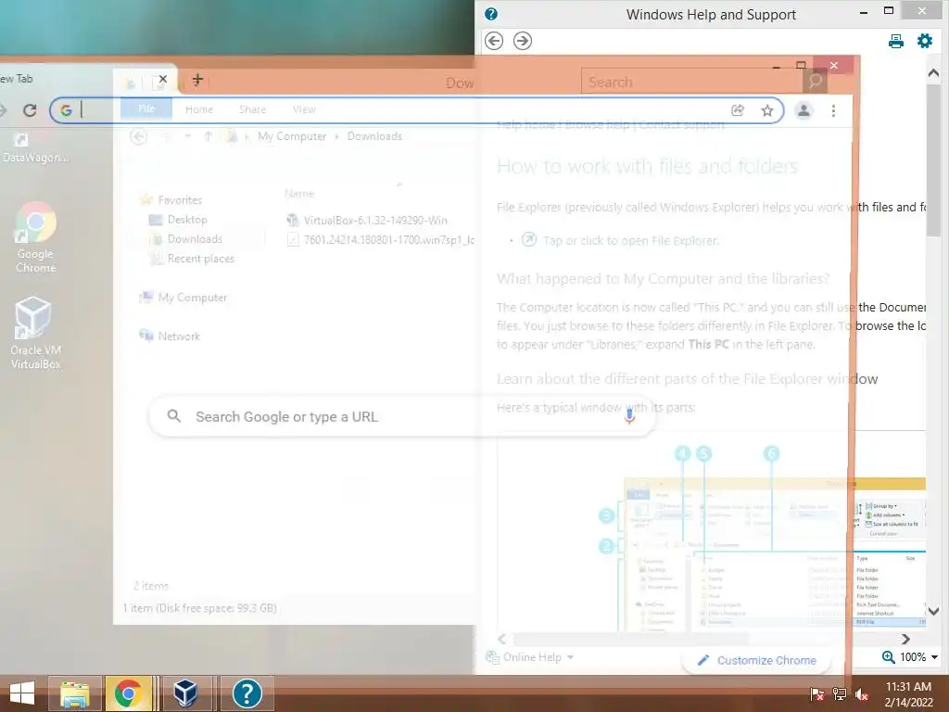Image resolution: width=949 pixels, height=712 pixels.
Task: Share this page from Chrome address bar
Action: [737, 110]
